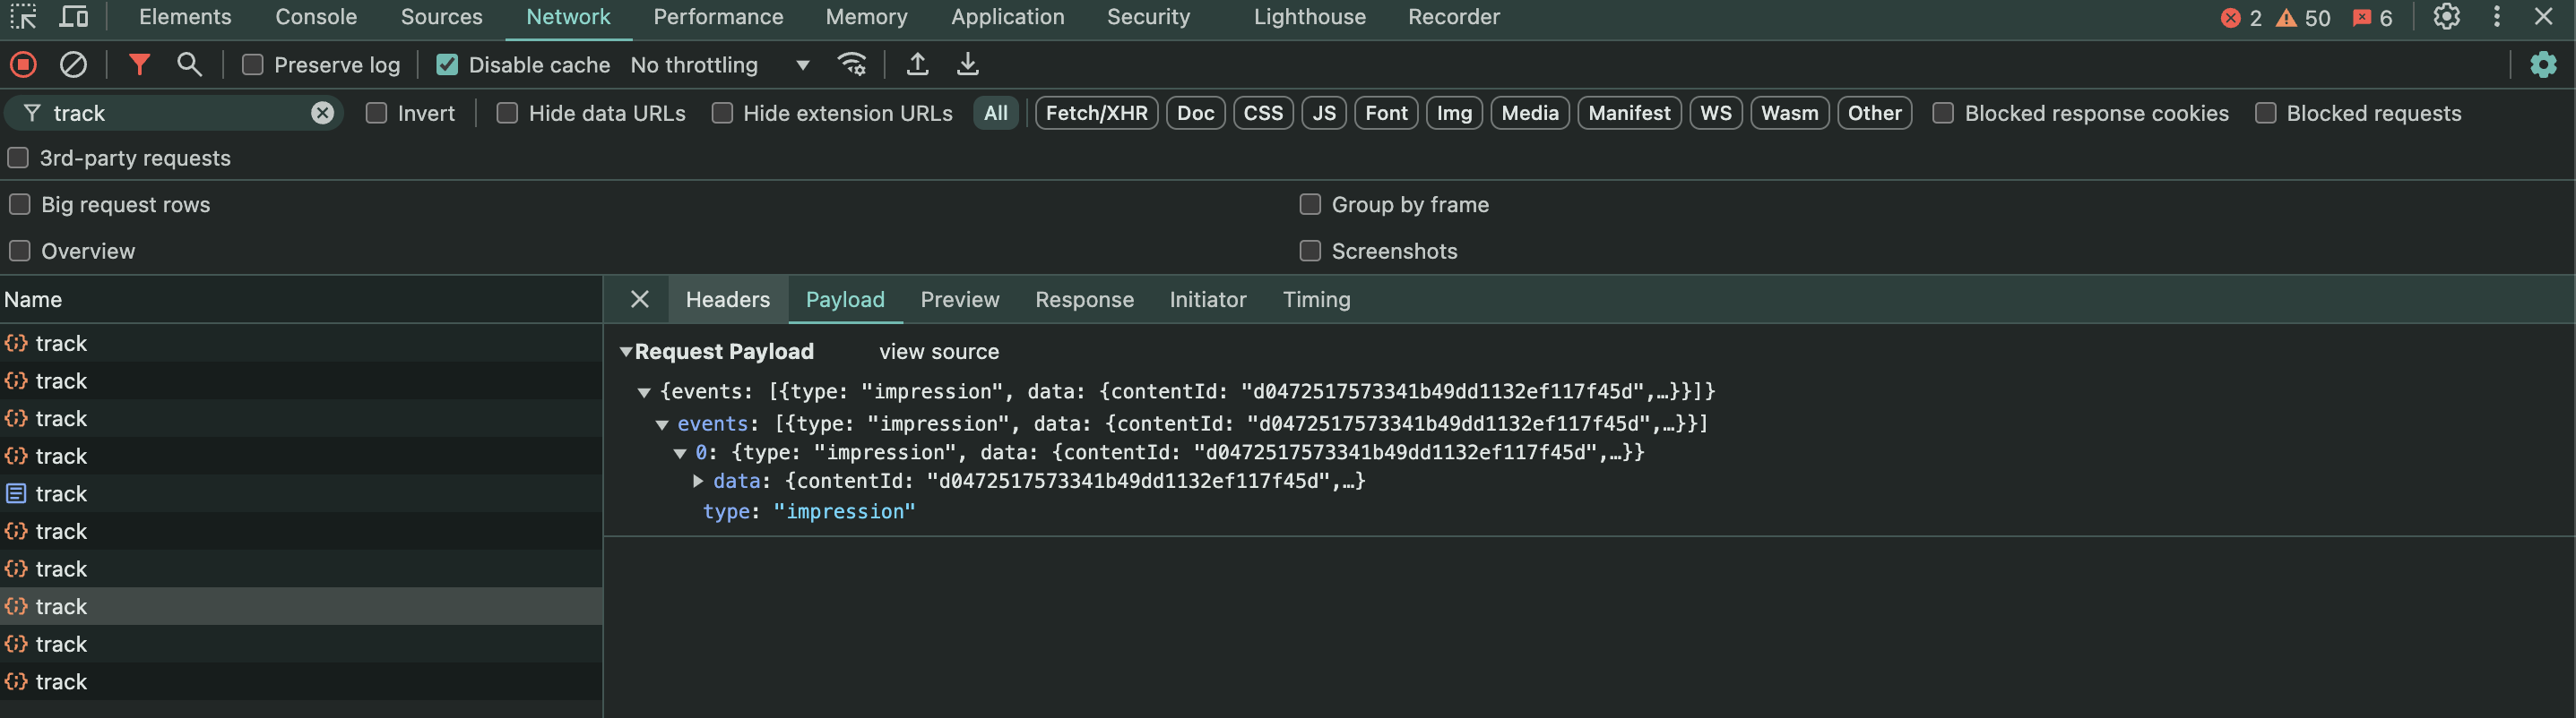
Task: Click the export HAR download icon
Action: pos(967,65)
